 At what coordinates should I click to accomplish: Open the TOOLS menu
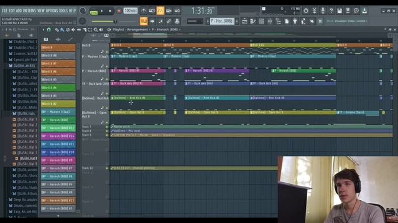(x=63, y=11)
